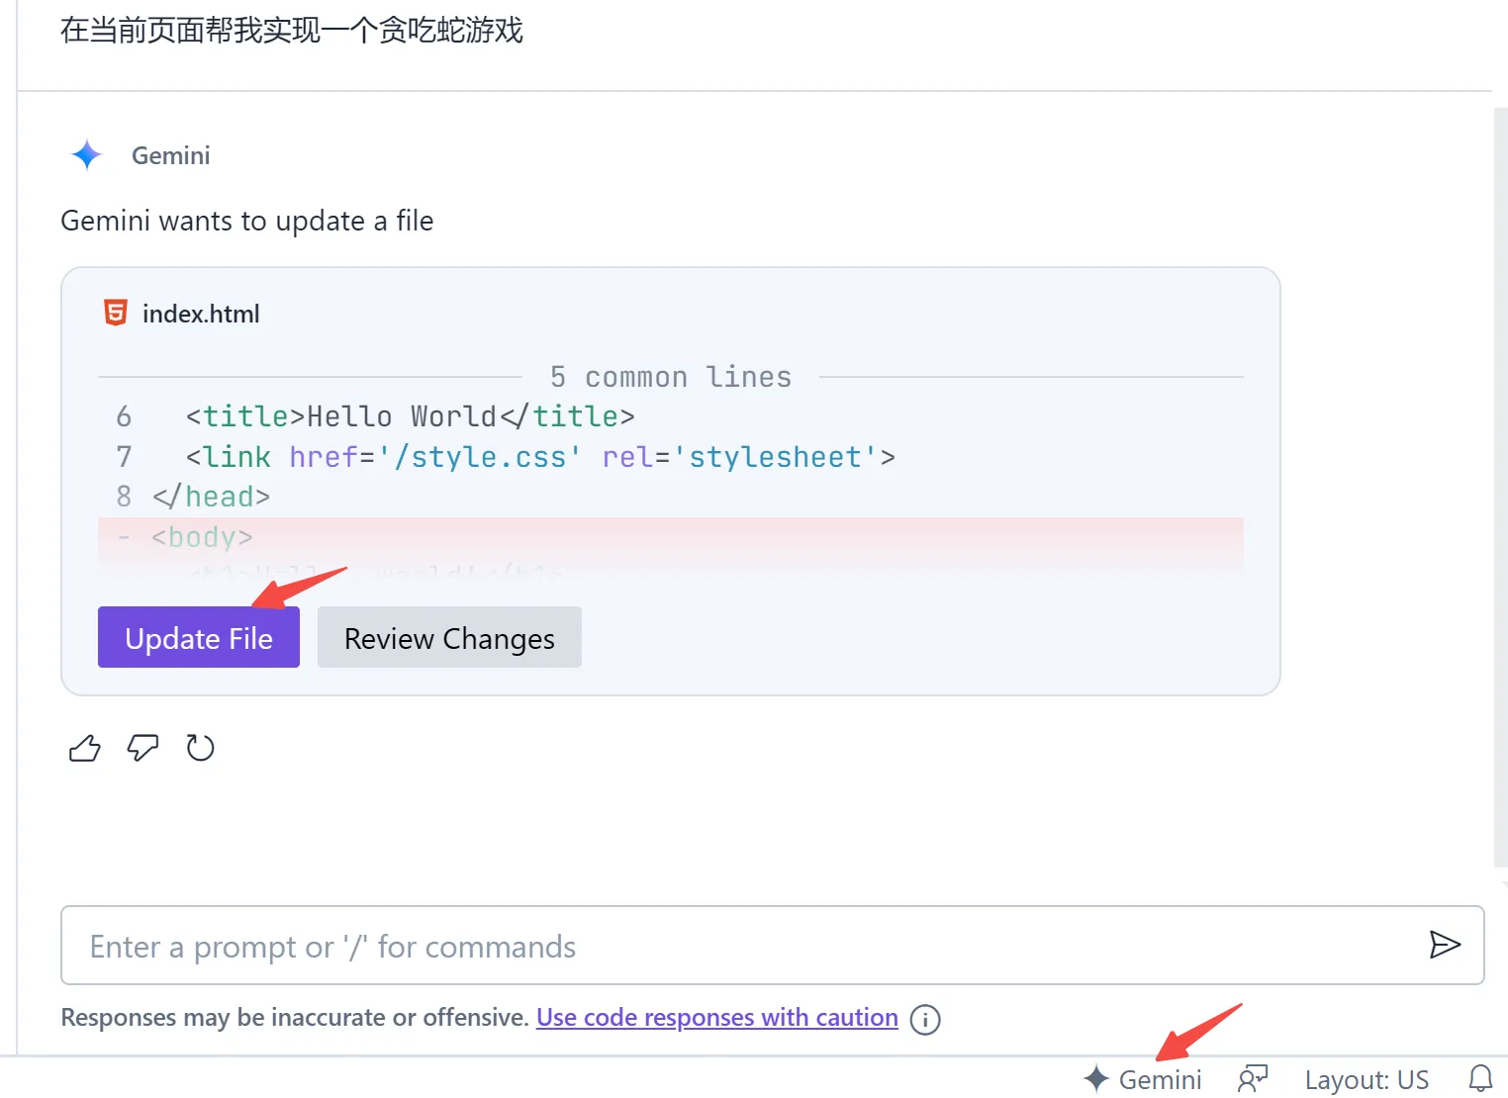Click code line 6 with title tag
This screenshot has height=1098, width=1508.
coord(671,416)
